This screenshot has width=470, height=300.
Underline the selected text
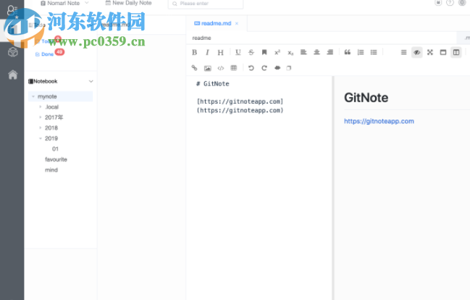pos(238,52)
